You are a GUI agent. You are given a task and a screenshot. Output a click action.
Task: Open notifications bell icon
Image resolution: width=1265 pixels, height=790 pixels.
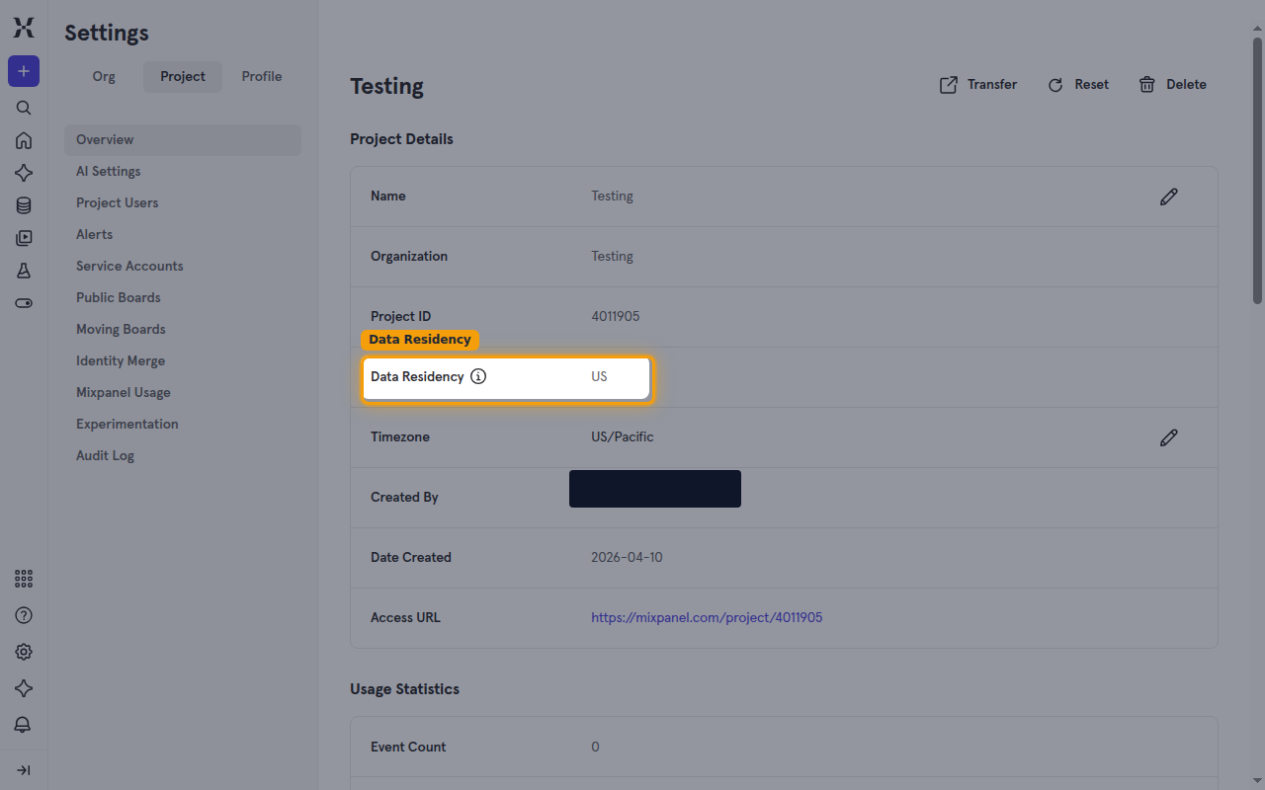[24, 725]
